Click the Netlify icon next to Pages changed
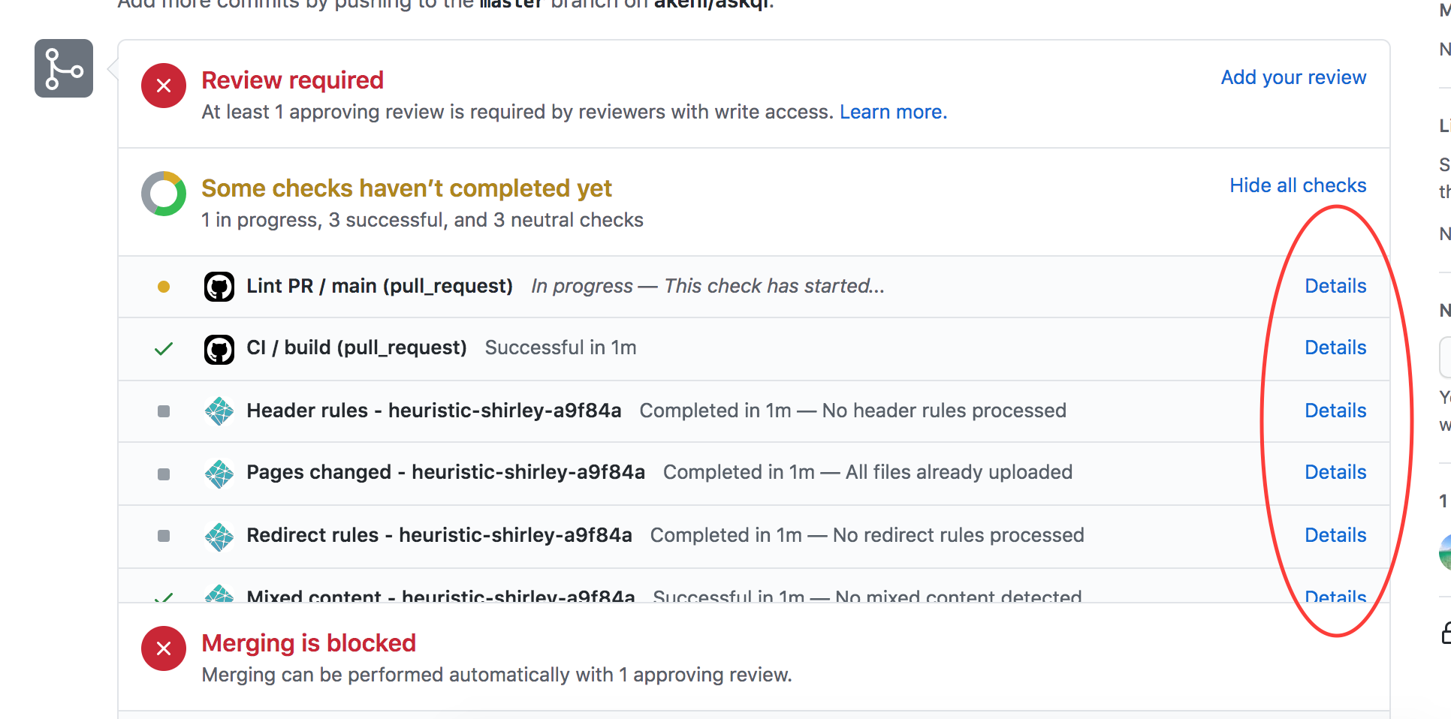1451x719 pixels. pos(219,473)
